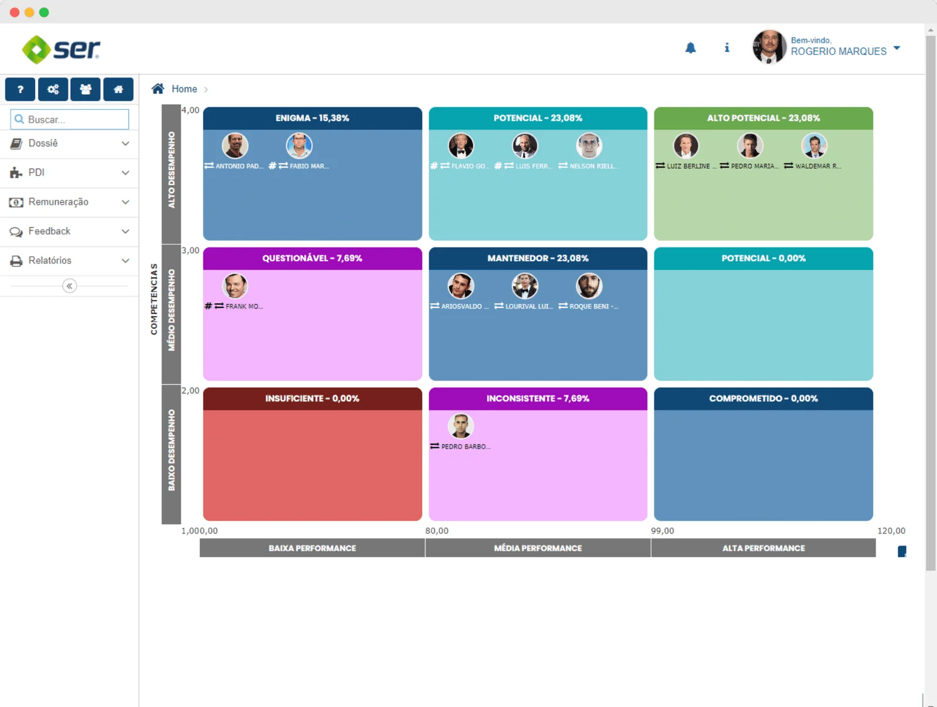Collapse the sidebar with double-chevron icon

point(69,286)
